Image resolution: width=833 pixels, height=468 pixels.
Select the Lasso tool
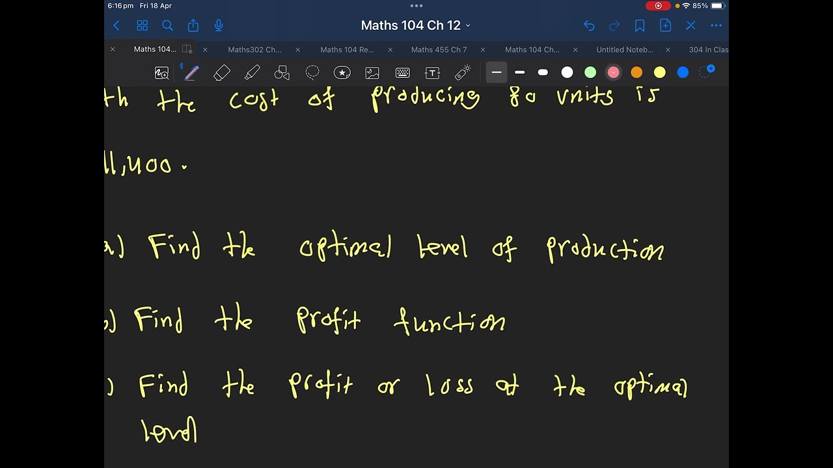click(x=312, y=73)
